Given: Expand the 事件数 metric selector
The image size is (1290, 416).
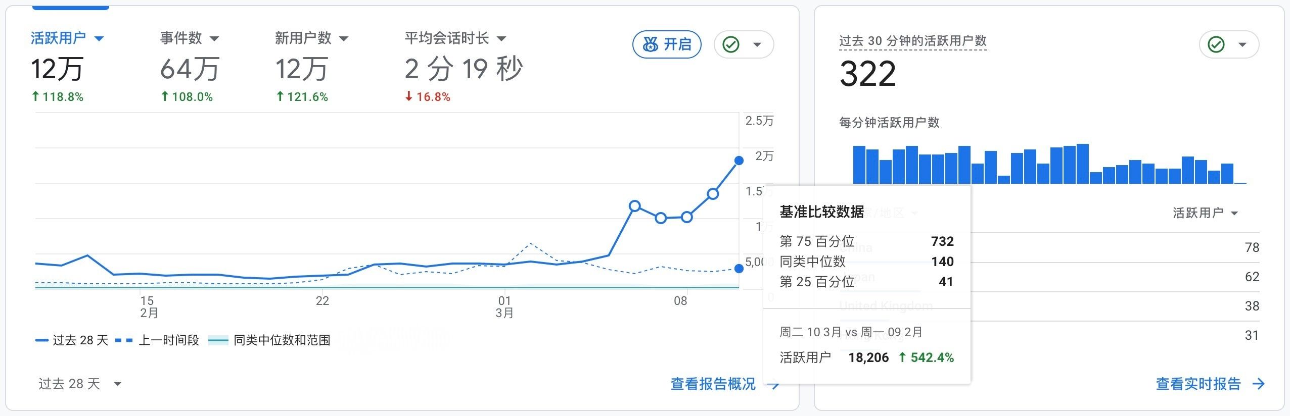Looking at the screenshot, I should [x=214, y=38].
